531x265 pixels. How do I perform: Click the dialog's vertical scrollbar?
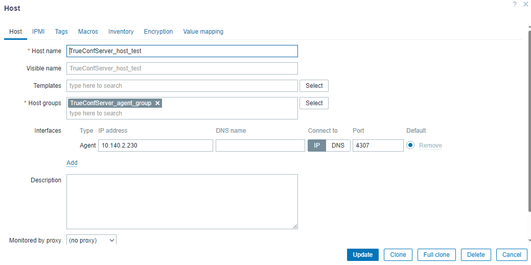529,122
